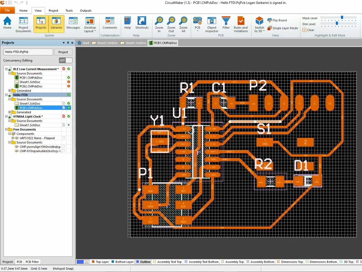Viewport: 362px width, 272px height.
Task: Open the Object Inspector
Action: coord(212,24)
